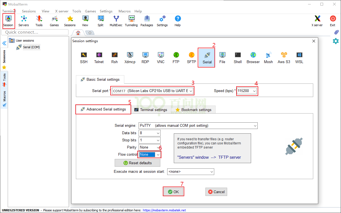
Task: Select the RDP session type
Action: (x=145, y=58)
